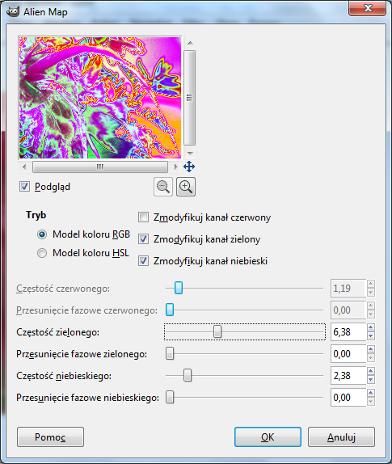Click the preview navigation cross-arrows icon

[x=189, y=167]
